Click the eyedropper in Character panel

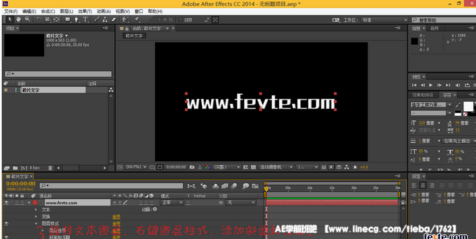tap(458, 105)
